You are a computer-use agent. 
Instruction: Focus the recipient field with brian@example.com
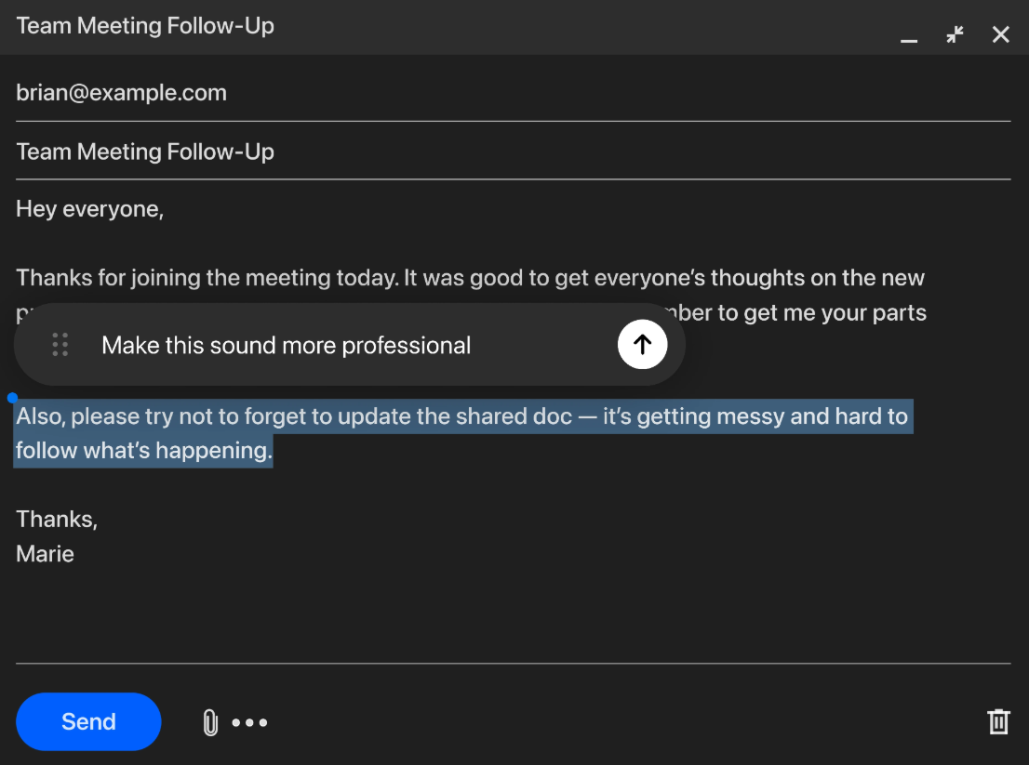point(122,93)
